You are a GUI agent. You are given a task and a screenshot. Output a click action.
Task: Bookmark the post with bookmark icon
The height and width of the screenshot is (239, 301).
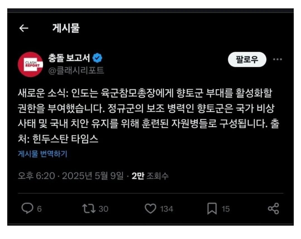point(212,209)
